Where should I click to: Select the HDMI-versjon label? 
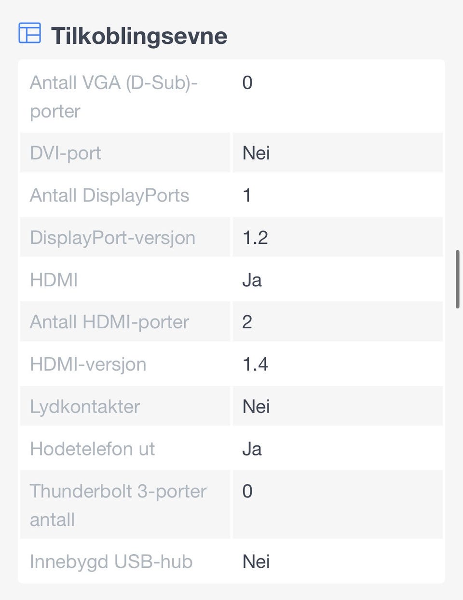click(x=88, y=364)
